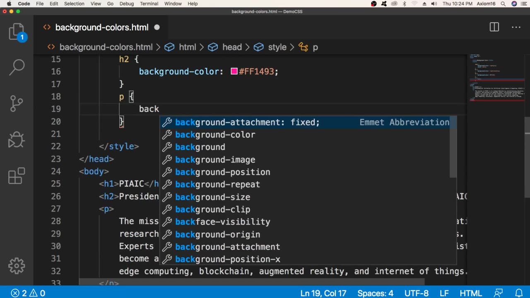The height and width of the screenshot is (298, 530).
Task: Choose the background-color suggestion
Action: click(308, 135)
